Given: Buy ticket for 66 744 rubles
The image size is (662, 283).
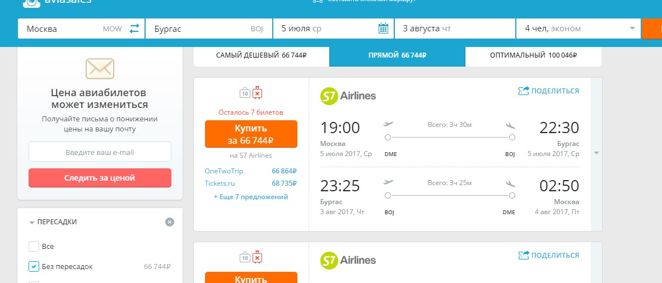Looking at the screenshot, I should 251,134.
